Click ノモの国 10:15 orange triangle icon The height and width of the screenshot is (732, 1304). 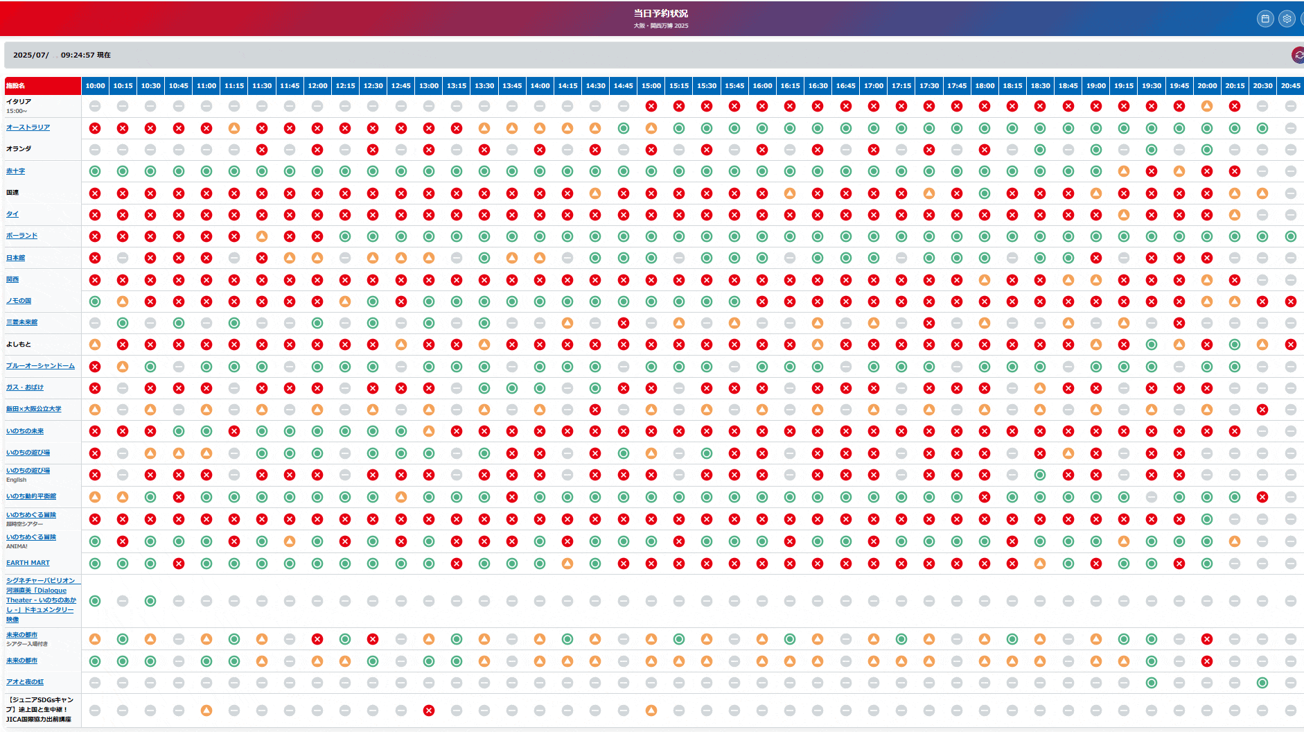[x=123, y=302]
